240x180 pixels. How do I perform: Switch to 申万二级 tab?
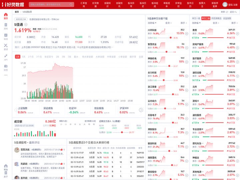[206, 18]
